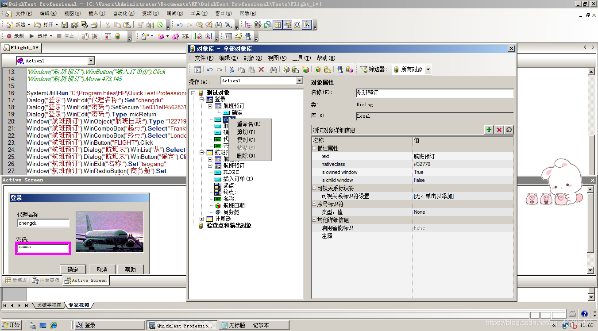Image resolution: width=598 pixels, height=331 pixels.
Task: Click 取消 button in the Active Screen login dialog
Action: point(102,269)
